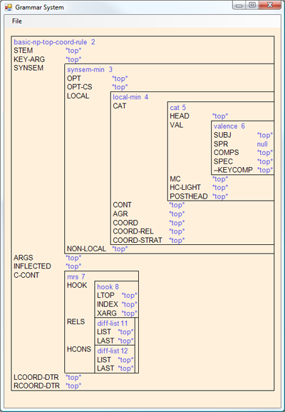Viewport: 285px width, 412px height.
Task: Click the cat 5 type header
Action: [x=177, y=108]
